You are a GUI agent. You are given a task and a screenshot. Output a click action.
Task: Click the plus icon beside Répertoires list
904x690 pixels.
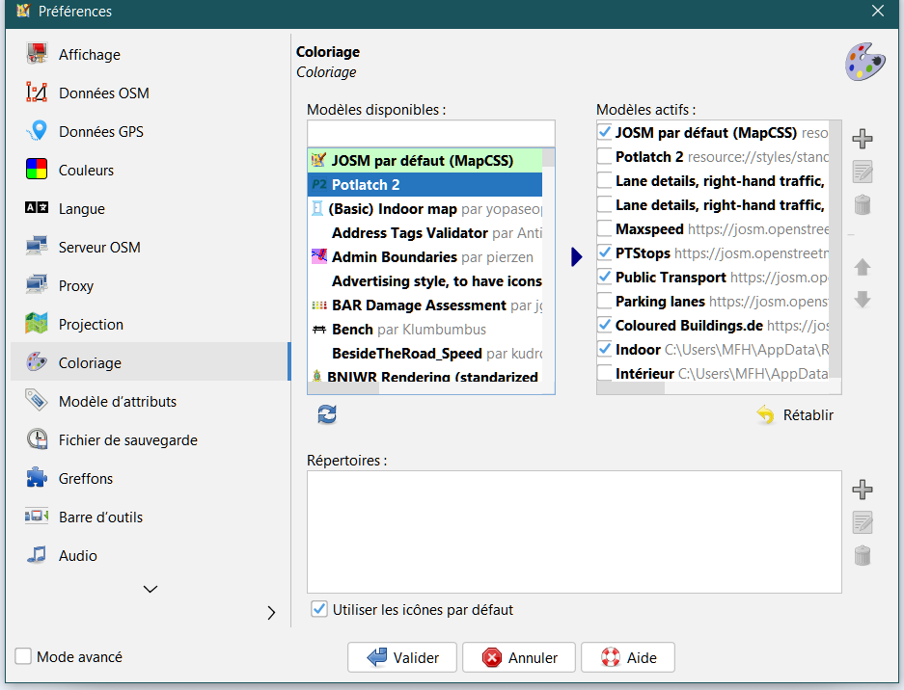tap(863, 490)
